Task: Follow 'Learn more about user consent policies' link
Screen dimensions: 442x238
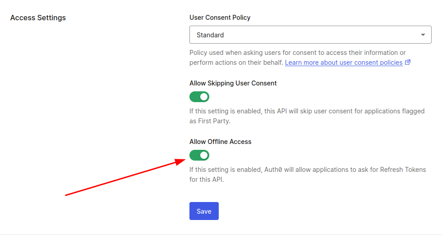Action: tap(344, 63)
